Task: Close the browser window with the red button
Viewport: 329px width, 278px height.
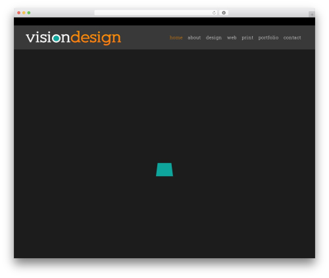Action: click(19, 13)
